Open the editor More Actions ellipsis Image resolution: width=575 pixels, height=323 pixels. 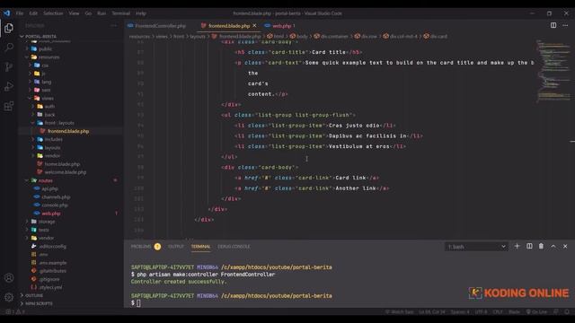(565, 25)
